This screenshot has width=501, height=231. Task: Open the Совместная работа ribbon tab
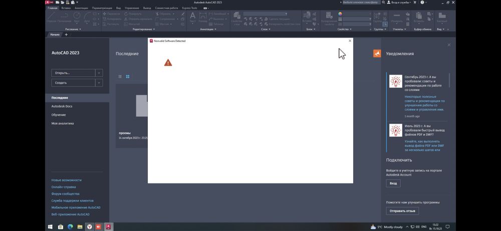click(166, 8)
